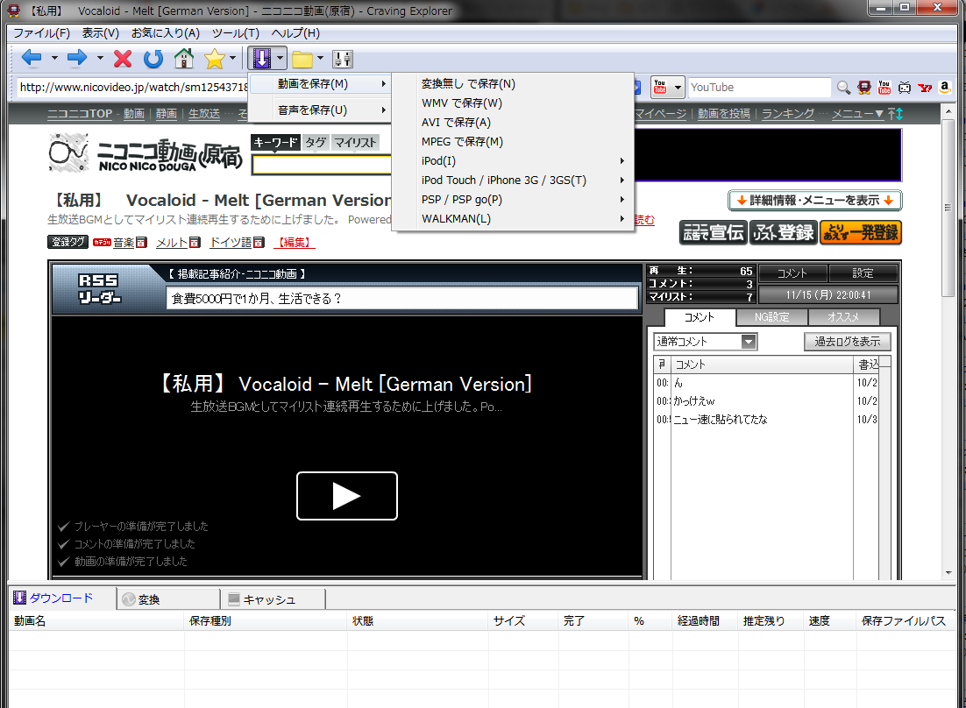966x708 pixels.
Task: Click the gray to-top arrow icon in nico header
Action: click(891, 114)
